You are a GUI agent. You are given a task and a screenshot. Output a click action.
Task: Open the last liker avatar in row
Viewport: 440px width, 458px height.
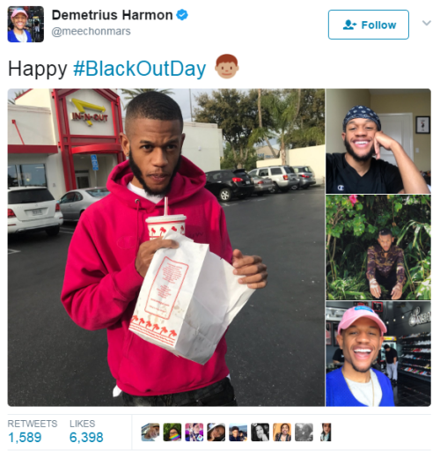tap(326, 432)
